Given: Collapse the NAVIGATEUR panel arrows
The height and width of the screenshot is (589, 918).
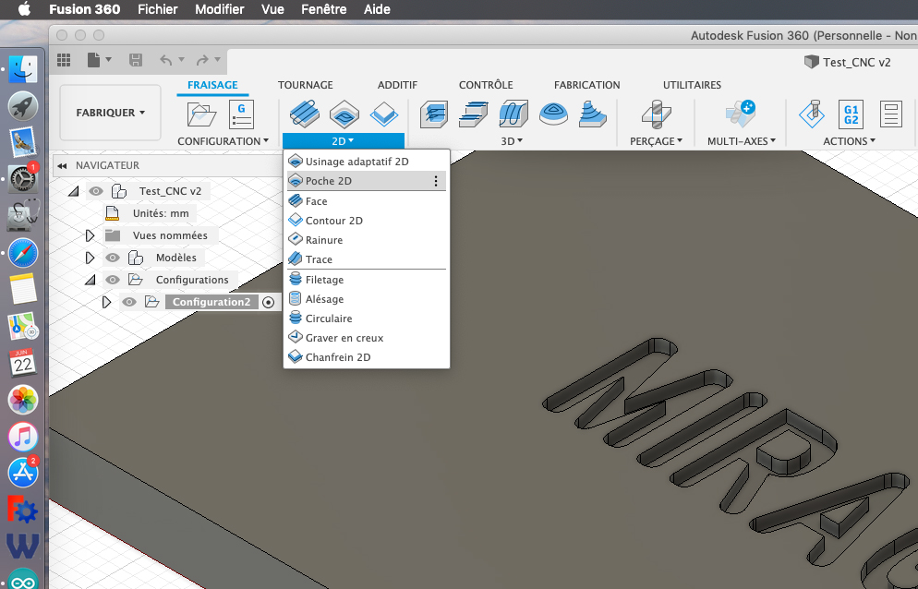Looking at the screenshot, I should pyautogui.click(x=62, y=165).
